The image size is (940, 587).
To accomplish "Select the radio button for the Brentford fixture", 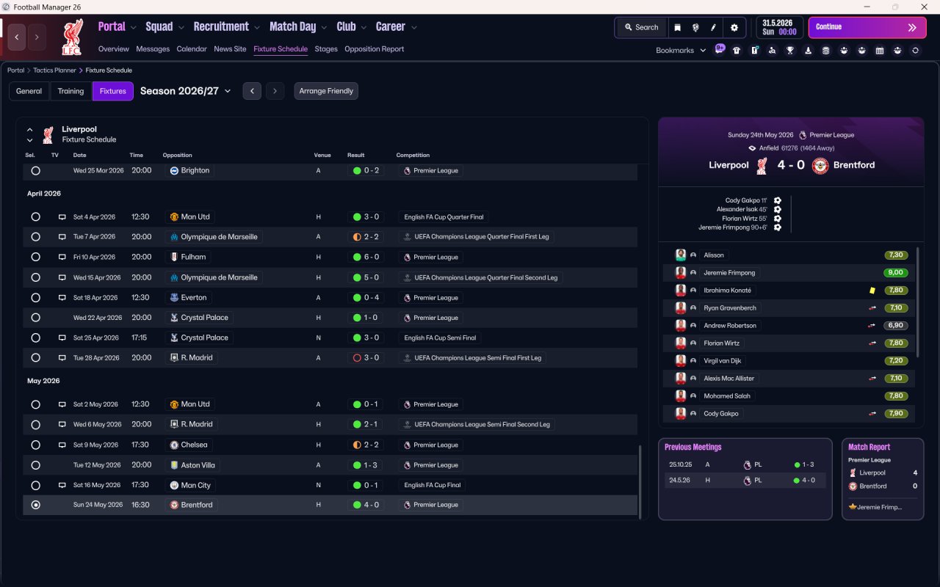I will point(35,505).
